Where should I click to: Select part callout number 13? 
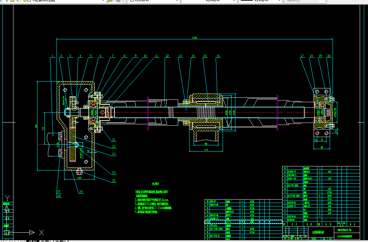[x=180, y=56]
